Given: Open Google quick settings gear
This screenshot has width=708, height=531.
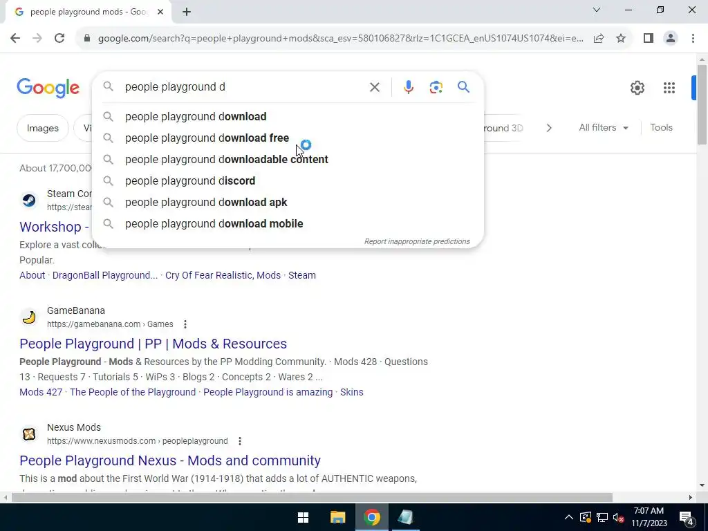Looking at the screenshot, I should tap(637, 88).
